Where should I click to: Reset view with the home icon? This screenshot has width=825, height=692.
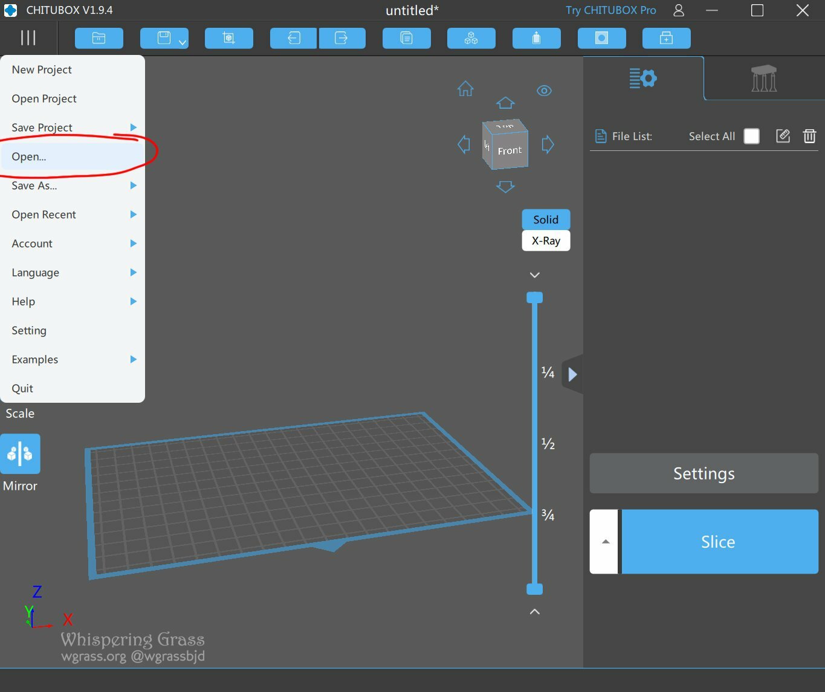(x=465, y=89)
